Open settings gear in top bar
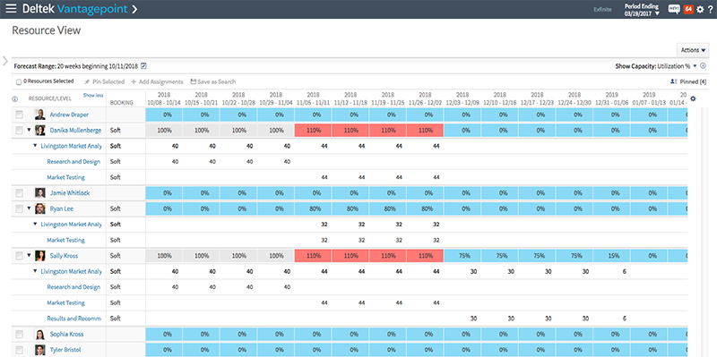This screenshot has width=717, height=357. [x=700, y=9]
